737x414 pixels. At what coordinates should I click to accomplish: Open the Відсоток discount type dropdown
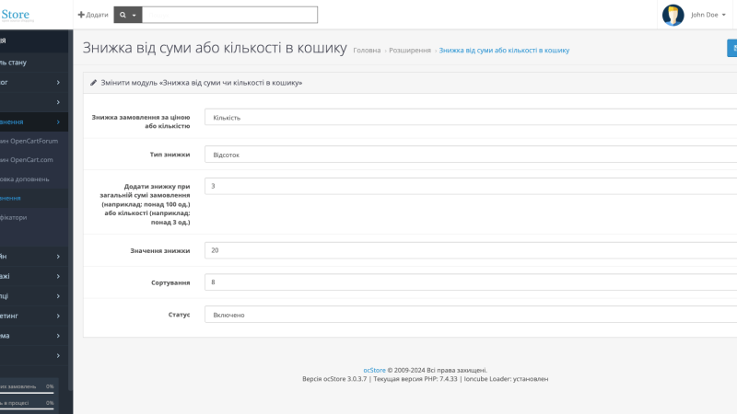(471, 155)
